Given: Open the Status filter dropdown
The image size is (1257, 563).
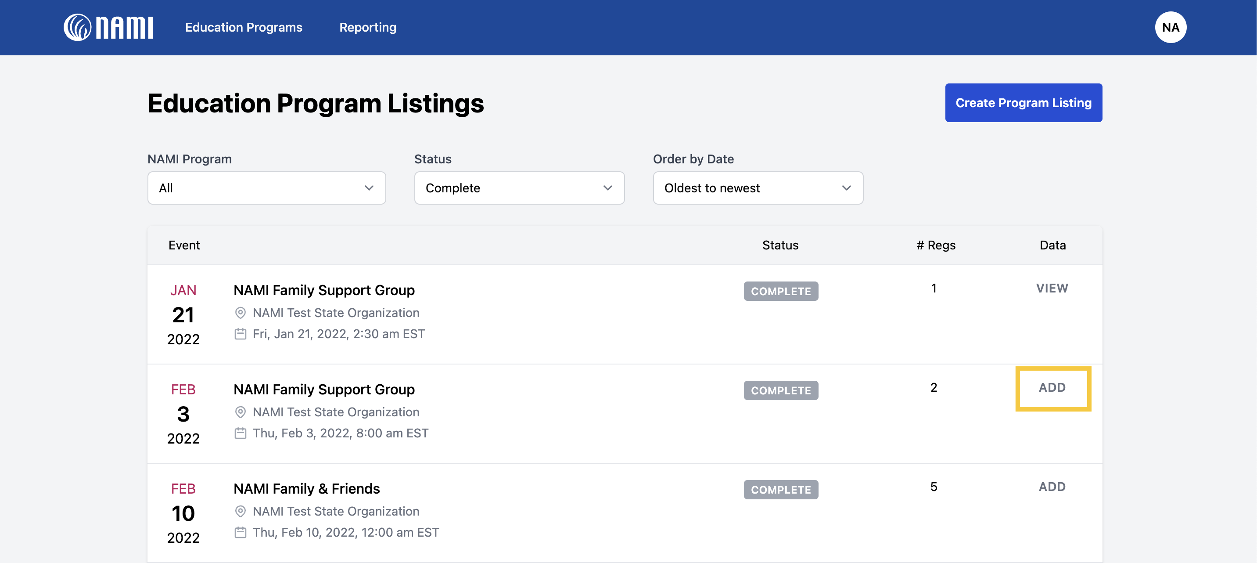Looking at the screenshot, I should [519, 188].
